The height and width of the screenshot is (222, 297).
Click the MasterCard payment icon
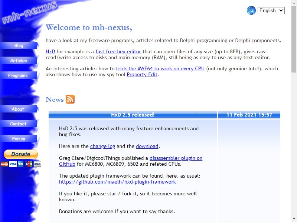click(4, 164)
